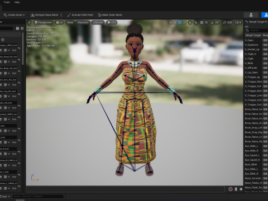The width and height of the screenshot is (268, 201).
Task: Reset Nails_HQ material slot arrow
Action: point(19,106)
